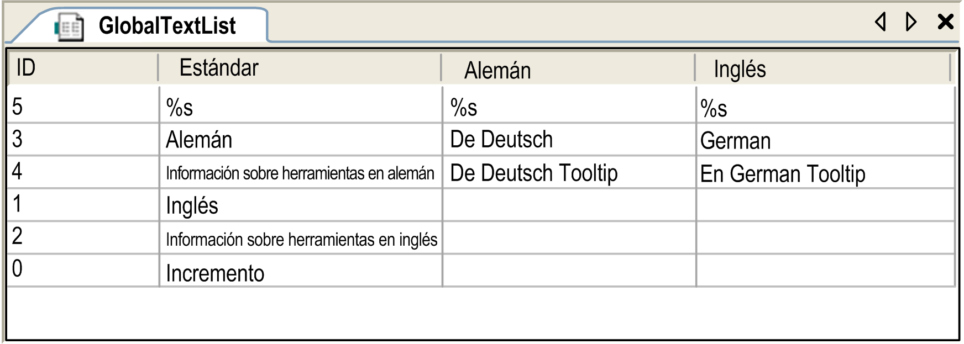Viewport: 964px width, 344px height.
Task: Go to next tab with right arrow
Action: (911, 22)
